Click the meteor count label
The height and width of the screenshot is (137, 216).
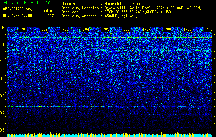tap(49, 11)
